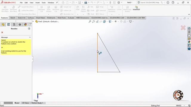This screenshot has width=191, height=107.
Task: Expand the Part3 flyout tree arrow
Action: pyautogui.click(x=33, y=21)
